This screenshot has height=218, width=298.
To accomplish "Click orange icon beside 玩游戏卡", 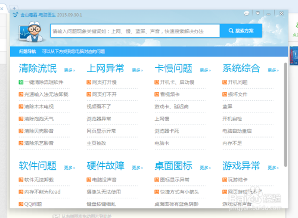I will (x=225, y=180).
